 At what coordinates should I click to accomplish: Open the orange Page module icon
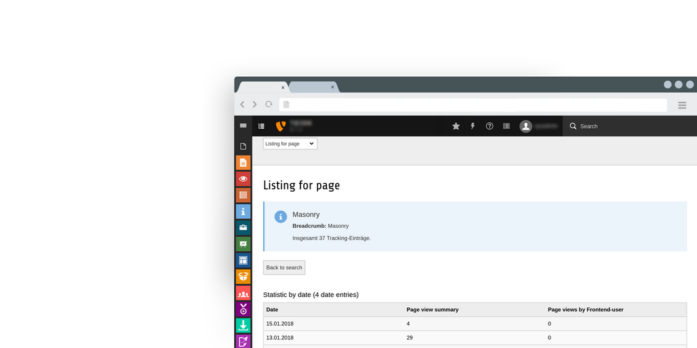click(243, 163)
